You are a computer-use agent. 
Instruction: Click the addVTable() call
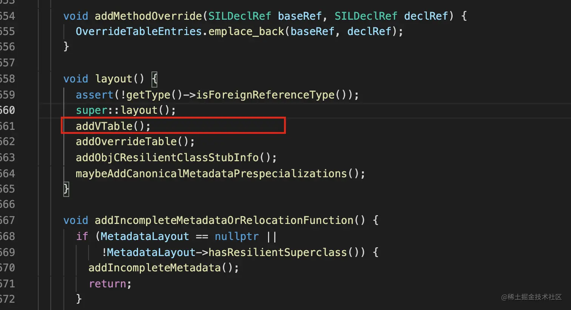[113, 126]
